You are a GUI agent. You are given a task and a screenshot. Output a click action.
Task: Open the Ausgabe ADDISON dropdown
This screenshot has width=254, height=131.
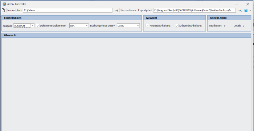pos(33,26)
